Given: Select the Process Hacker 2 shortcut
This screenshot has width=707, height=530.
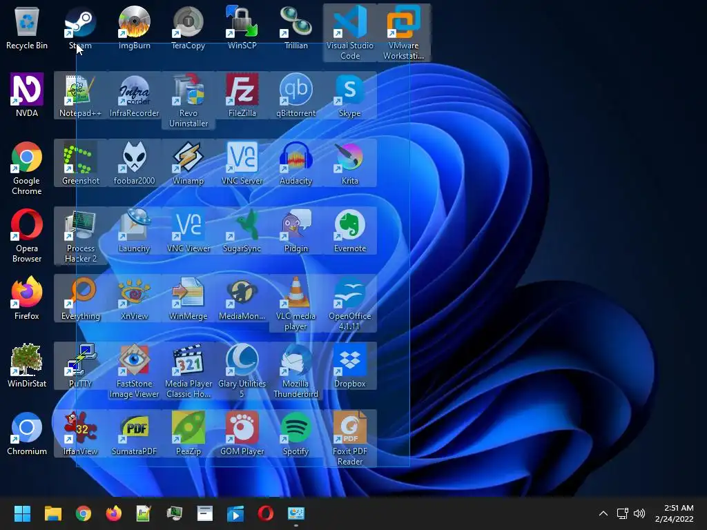Looking at the screenshot, I should tap(80, 235).
